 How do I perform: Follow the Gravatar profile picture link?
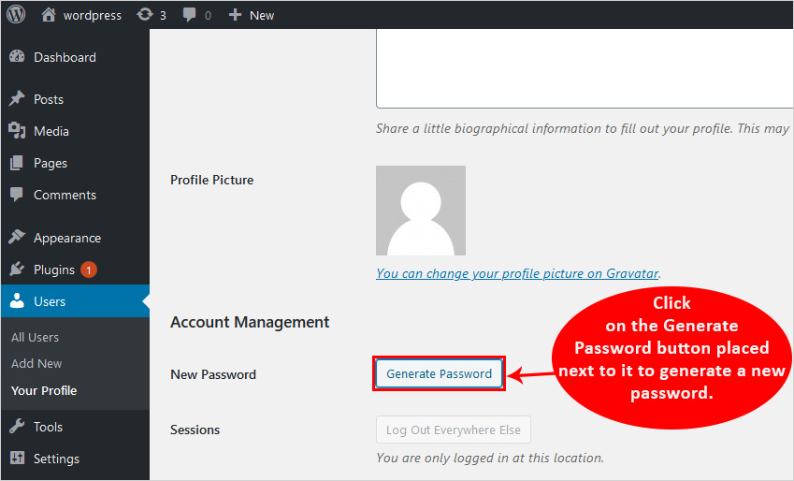[517, 273]
